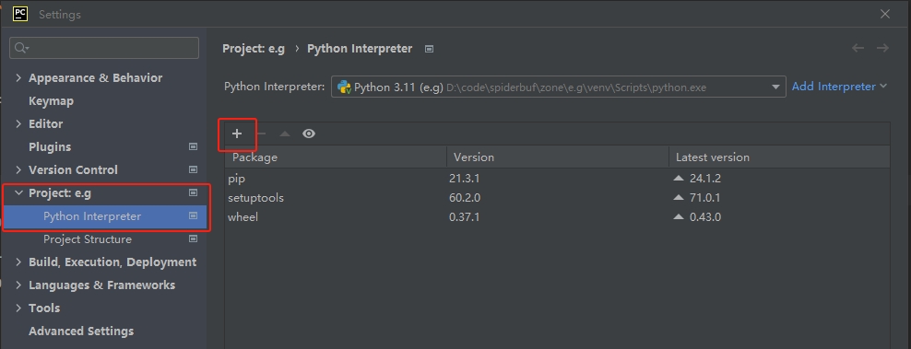Select Project Structure in the tree

click(88, 239)
